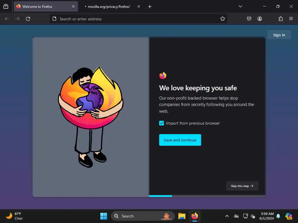Click the cloud sync tray icon
Image resolution: width=298 pixels, height=223 pixels.
(236, 216)
